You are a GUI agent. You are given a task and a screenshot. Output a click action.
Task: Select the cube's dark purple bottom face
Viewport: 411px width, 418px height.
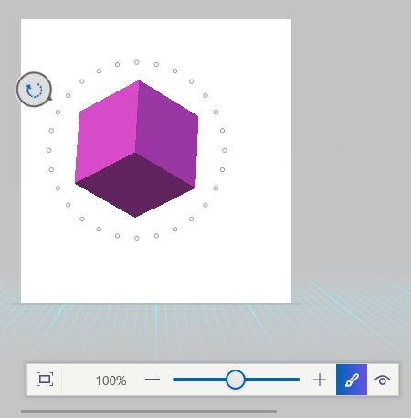[x=135, y=185]
